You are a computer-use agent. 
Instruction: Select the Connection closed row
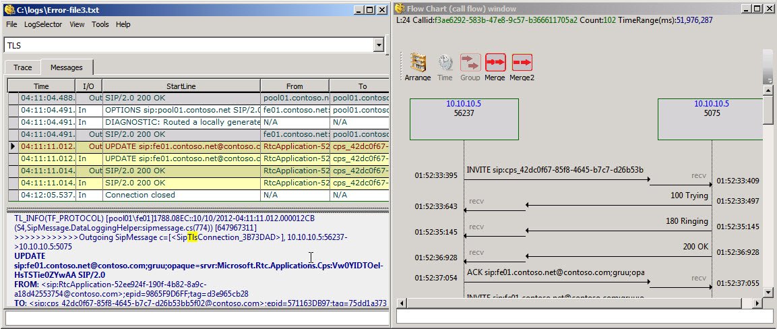[x=199, y=195]
